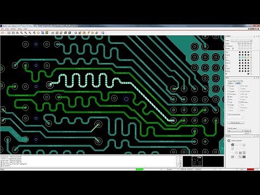260x195 pixels.
Task: Toggle the All layers visibility checkbox
Action: [251, 74]
